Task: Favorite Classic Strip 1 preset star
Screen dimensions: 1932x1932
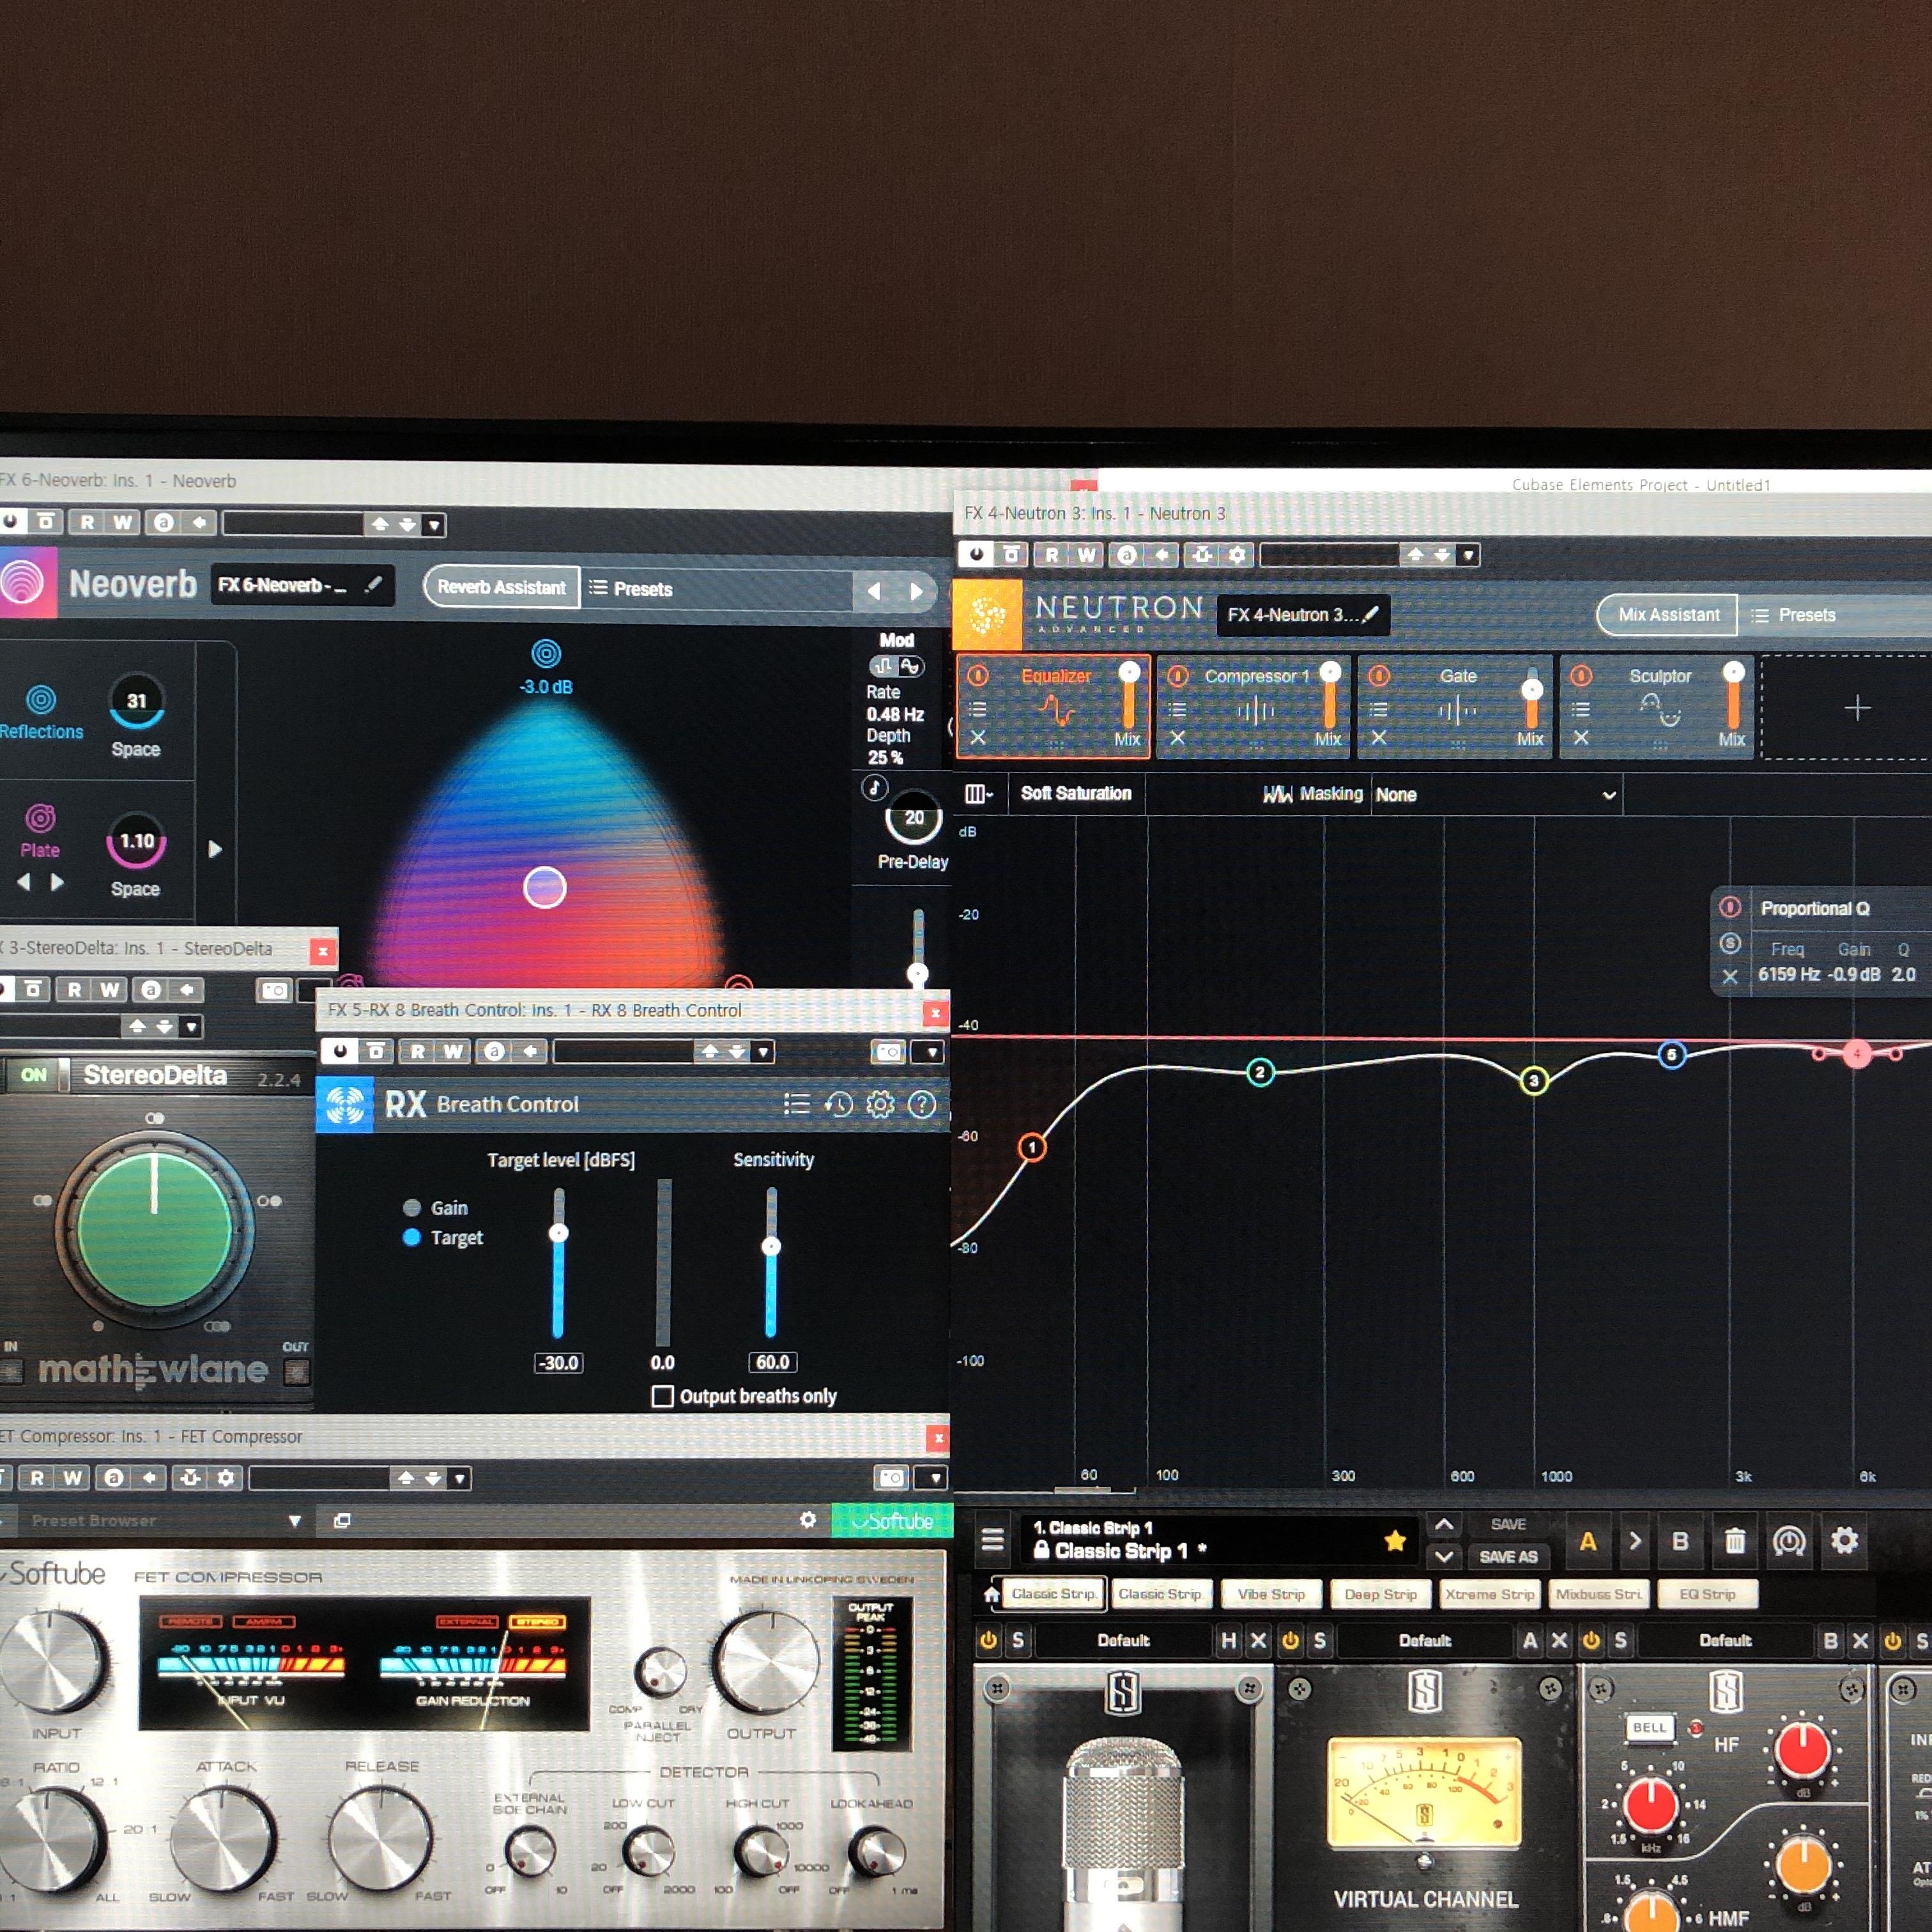Action: [x=1395, y=1541]
